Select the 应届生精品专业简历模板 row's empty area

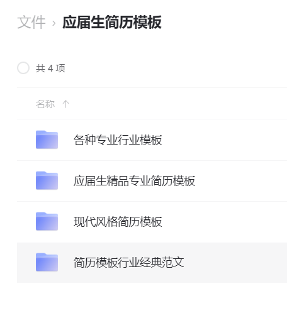(x=241, y=181)
